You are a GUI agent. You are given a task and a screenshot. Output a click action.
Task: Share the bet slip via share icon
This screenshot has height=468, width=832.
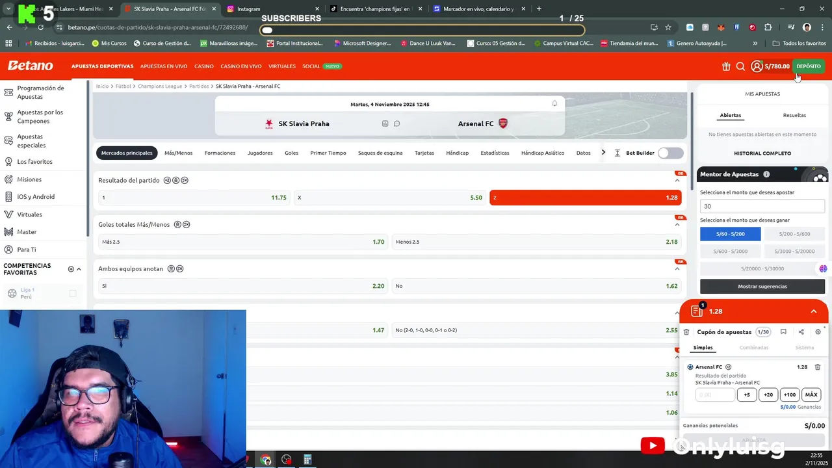[801, 332]
